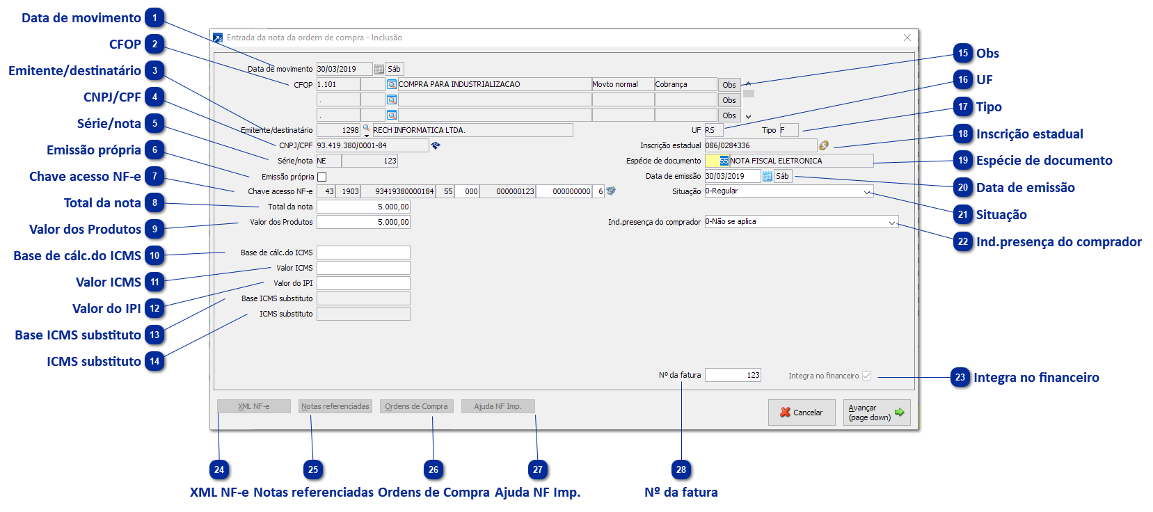Toggle the Integra no financeiro checkbox
The image size is (1153, 512).
[x=866, y=376]
